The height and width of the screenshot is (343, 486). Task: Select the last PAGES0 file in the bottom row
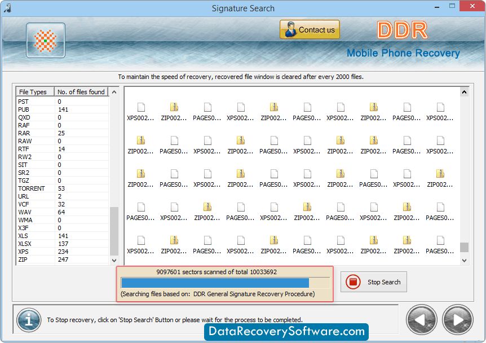[x=440, y=245]
